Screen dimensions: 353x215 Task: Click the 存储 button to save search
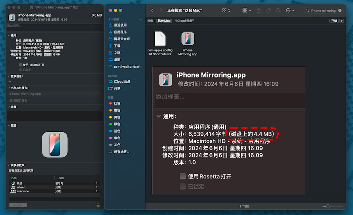tap(334, 21)
